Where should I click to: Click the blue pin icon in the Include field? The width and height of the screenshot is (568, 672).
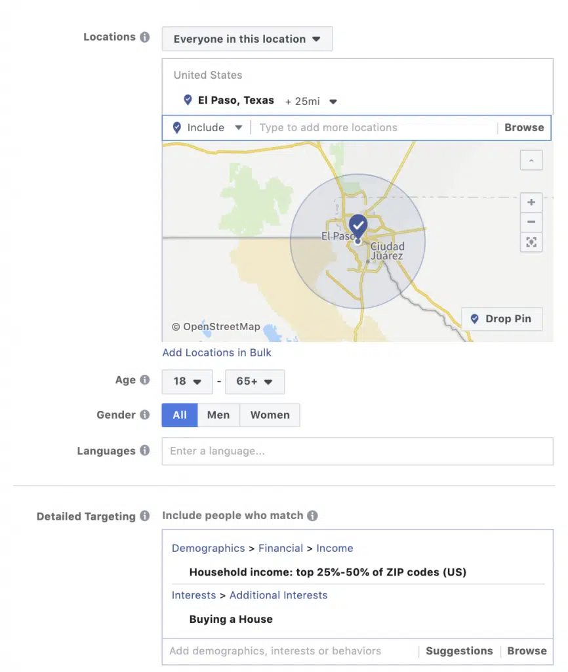pyautogui.click(x=176, y=127)
